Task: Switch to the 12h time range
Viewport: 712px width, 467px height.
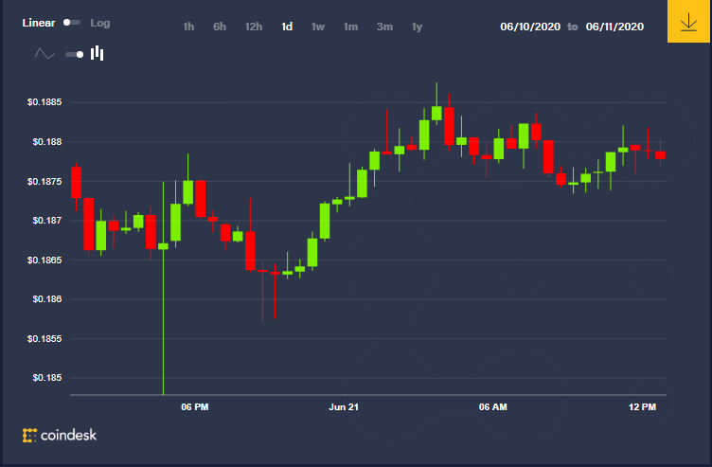Action: (254, 27)
